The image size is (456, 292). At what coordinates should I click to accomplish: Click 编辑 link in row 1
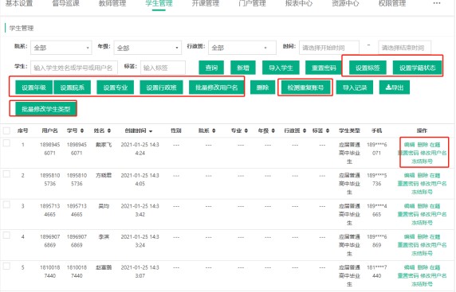coord(409,145)
